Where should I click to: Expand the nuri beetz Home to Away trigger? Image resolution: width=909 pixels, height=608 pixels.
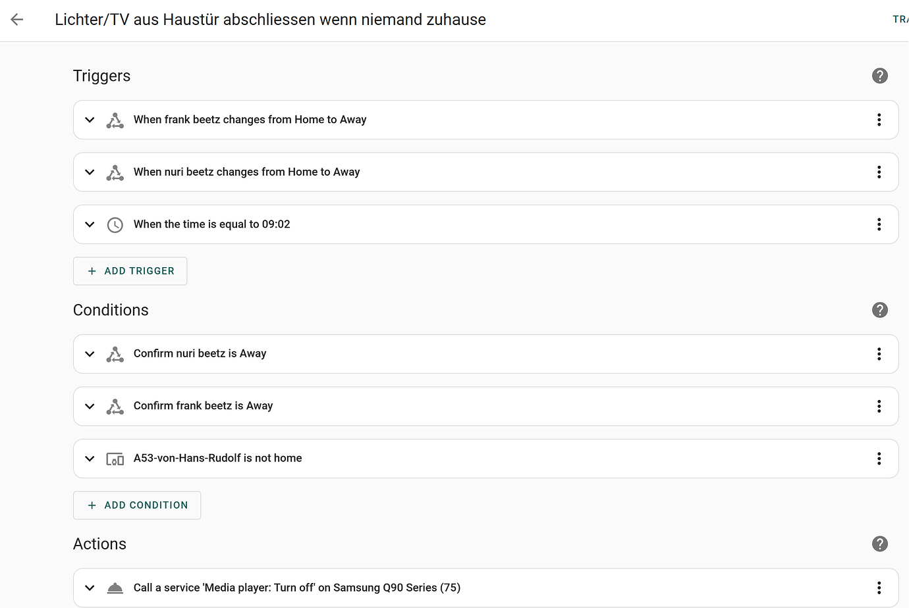pyautogui.click(x=90, y=172)
